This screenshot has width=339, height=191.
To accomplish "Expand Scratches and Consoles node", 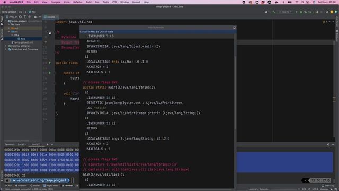I will 6,49.
